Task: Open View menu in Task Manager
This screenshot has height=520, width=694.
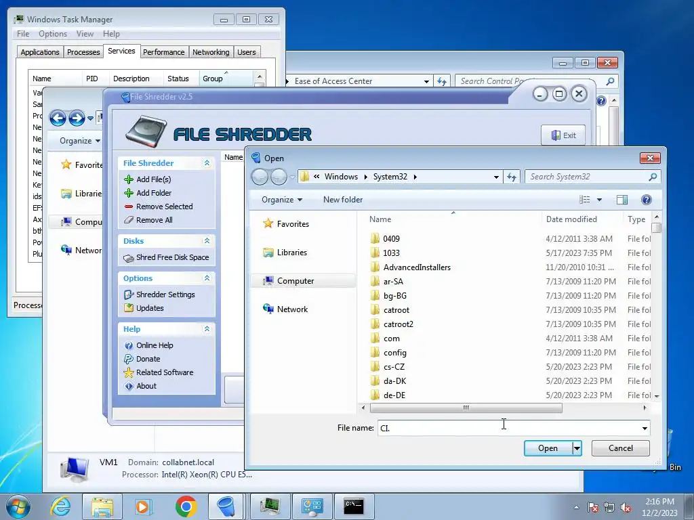Action: (85, 34)
